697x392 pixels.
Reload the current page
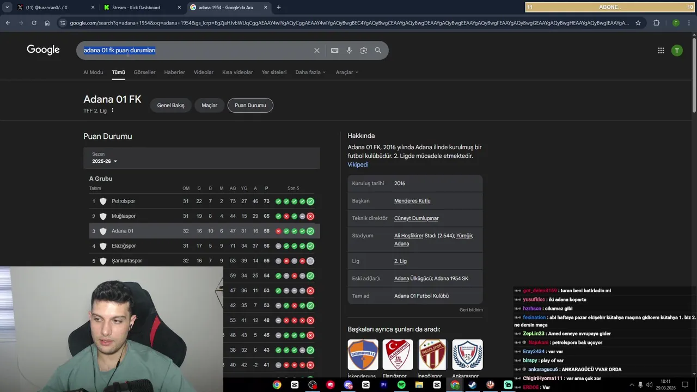click(x=34, y=23)
